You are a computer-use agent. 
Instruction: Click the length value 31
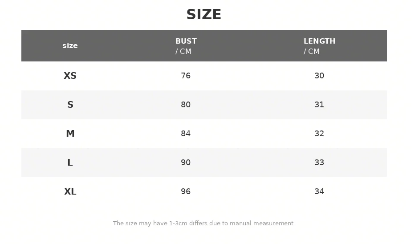click(x=319, y=105)
